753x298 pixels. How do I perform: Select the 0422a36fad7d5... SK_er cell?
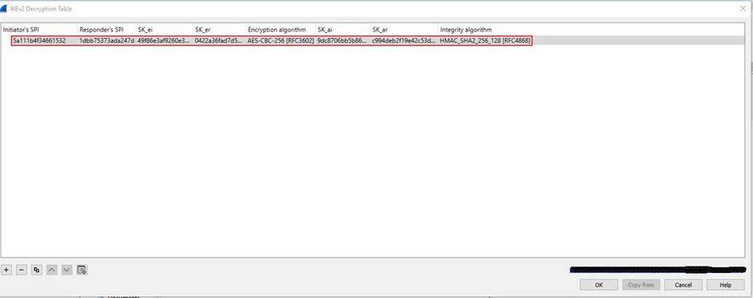tap(219, 41)
